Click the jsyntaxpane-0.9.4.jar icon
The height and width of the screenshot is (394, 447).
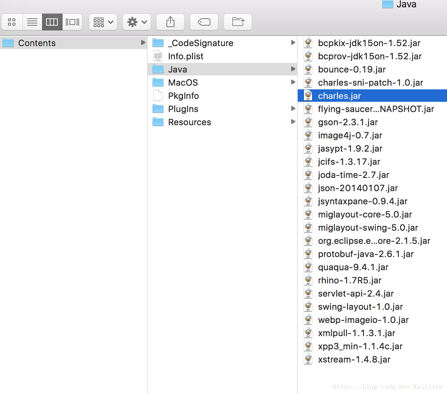[x=308, y=201]
